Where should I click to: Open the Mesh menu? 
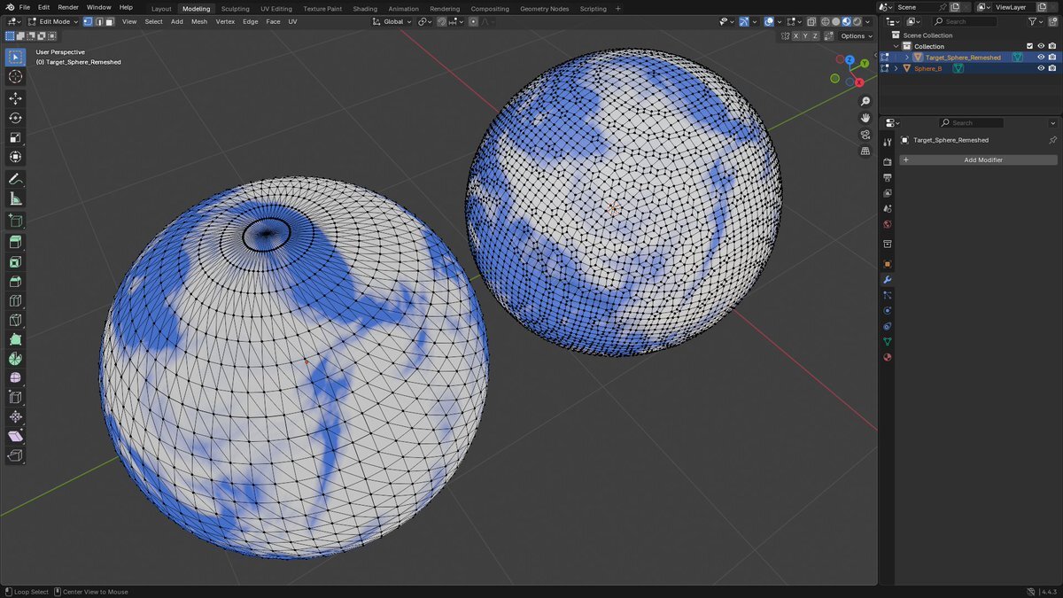(199, 21)
